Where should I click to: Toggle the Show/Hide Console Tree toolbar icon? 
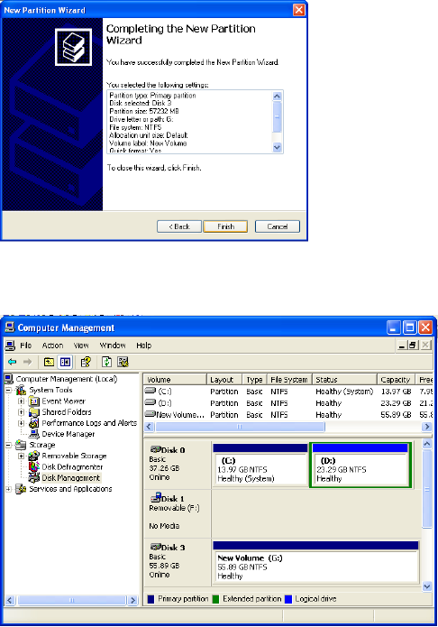coord(65,362)
